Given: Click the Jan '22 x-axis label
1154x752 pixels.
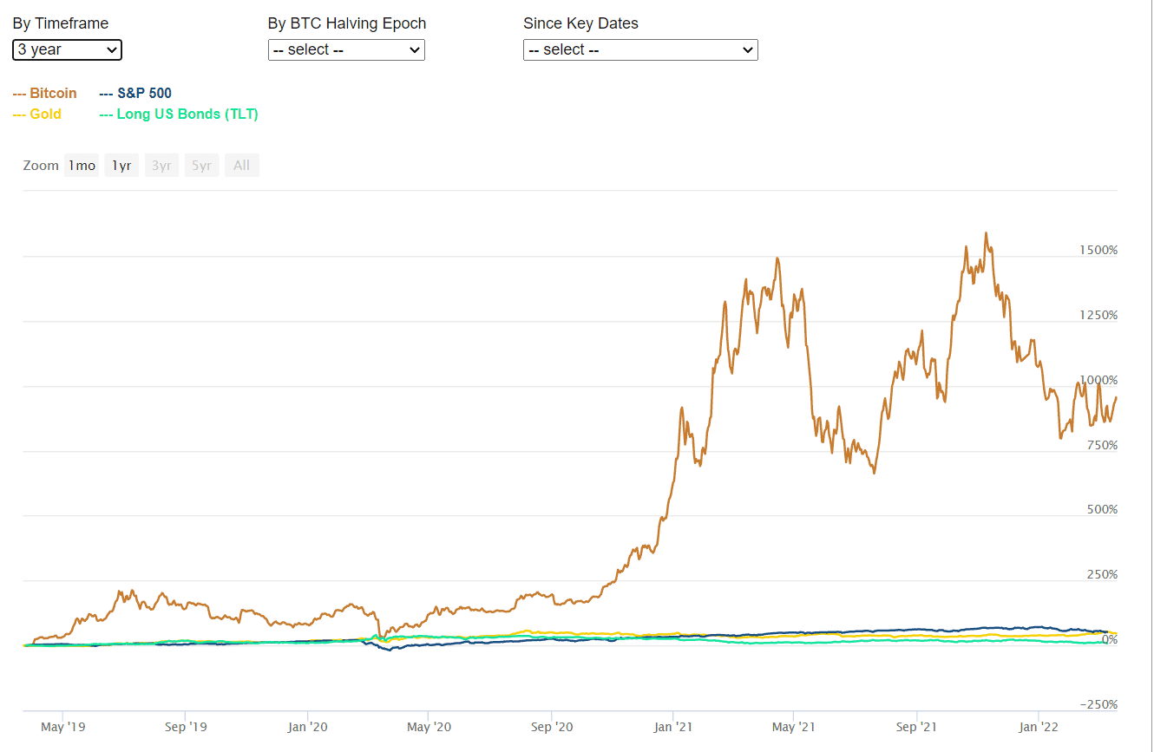Looking at the screenshot, I should (x=1039, y=727).
